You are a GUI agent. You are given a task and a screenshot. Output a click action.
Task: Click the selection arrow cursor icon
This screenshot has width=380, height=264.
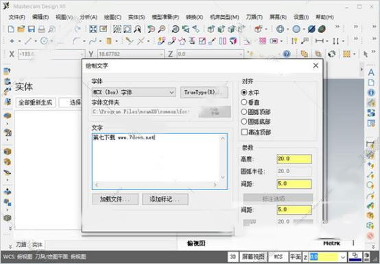[x=366, y=54]
